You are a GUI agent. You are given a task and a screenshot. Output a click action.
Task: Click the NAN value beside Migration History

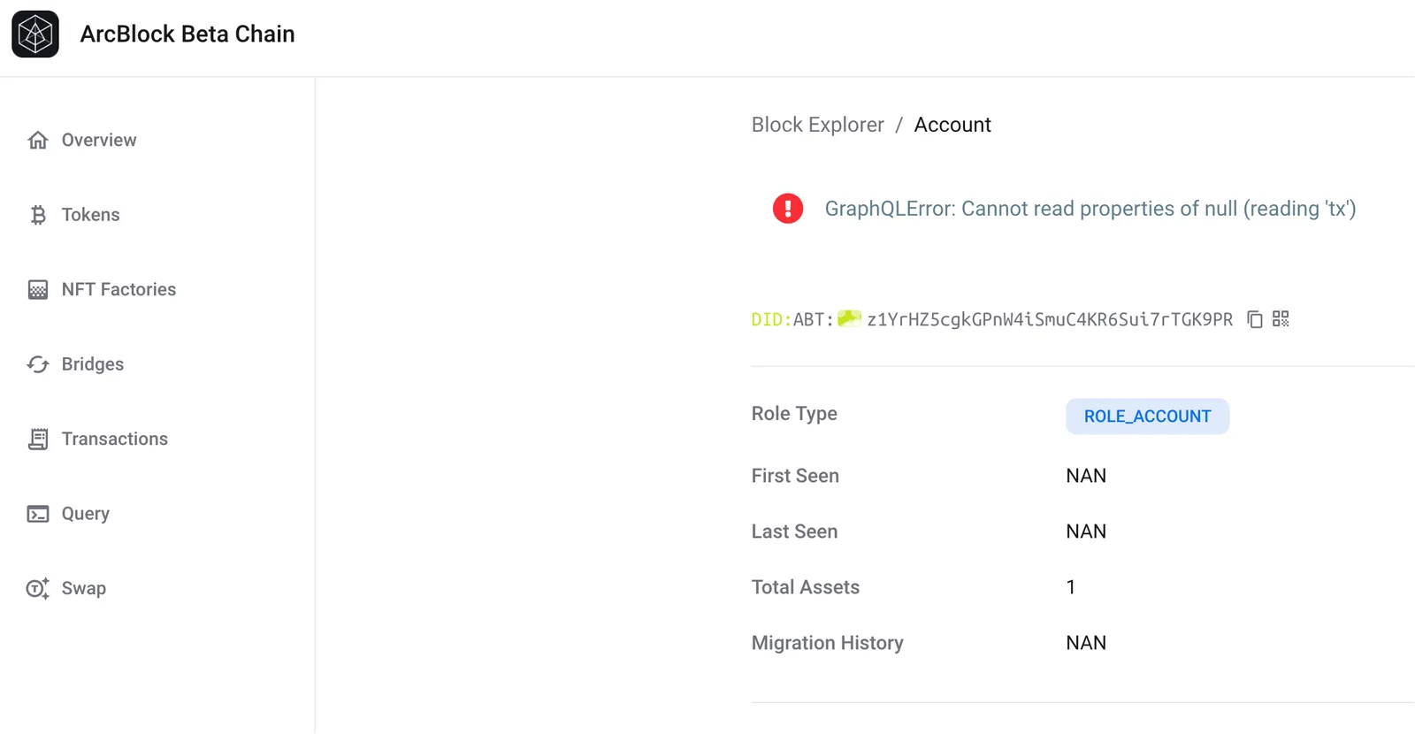point(1086,643)
